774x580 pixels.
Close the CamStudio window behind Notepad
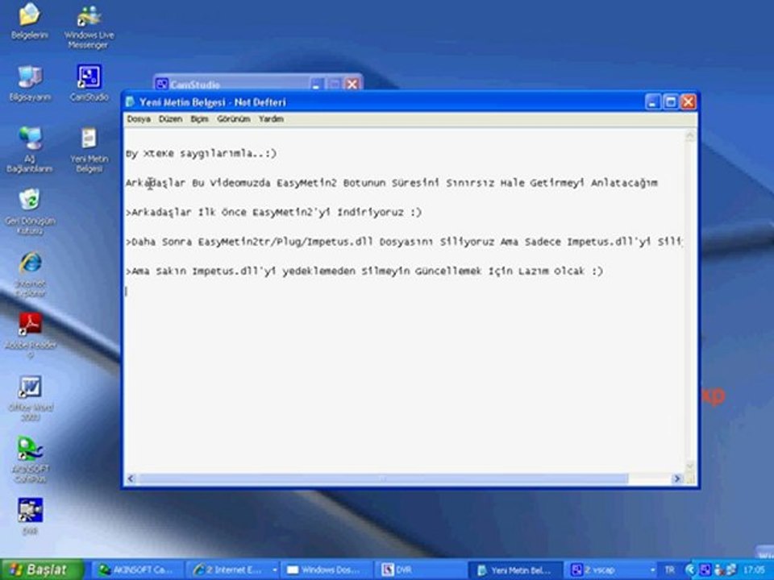(x=352, y=84)
